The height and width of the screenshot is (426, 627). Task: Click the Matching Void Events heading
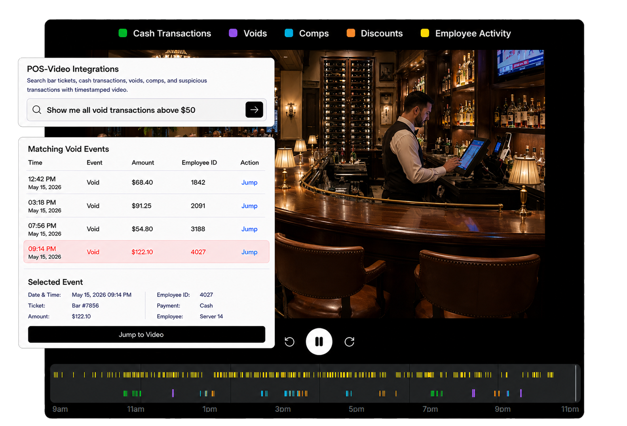(68, 149)
